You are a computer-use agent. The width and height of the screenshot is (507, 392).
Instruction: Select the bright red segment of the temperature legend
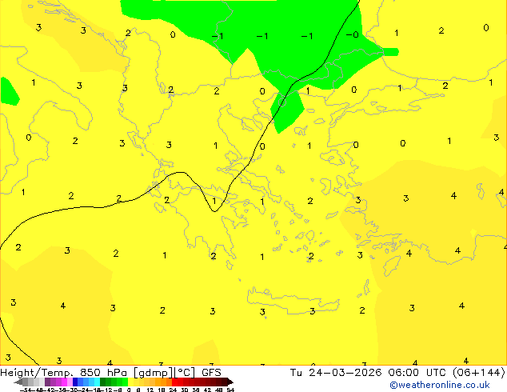point(184,382)
